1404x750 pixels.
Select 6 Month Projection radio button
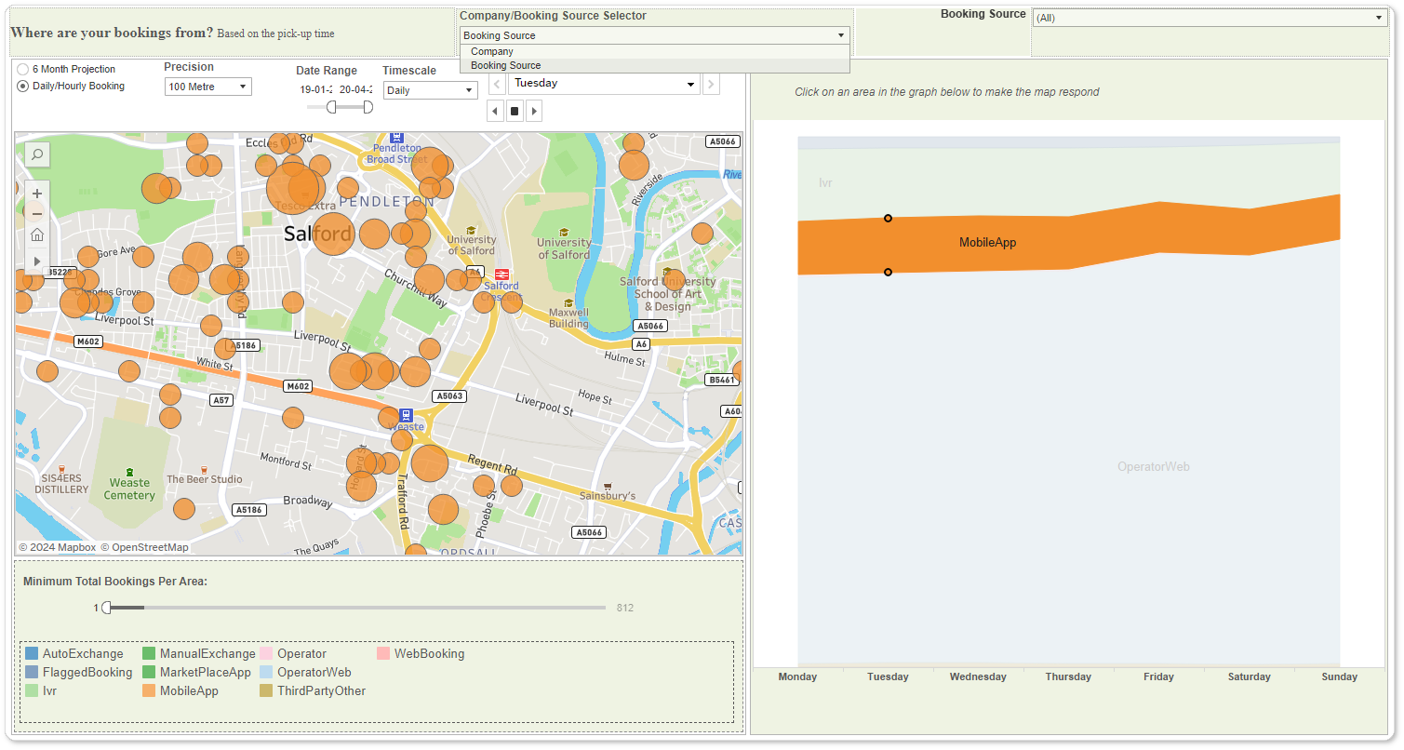(x=23, y=70)
